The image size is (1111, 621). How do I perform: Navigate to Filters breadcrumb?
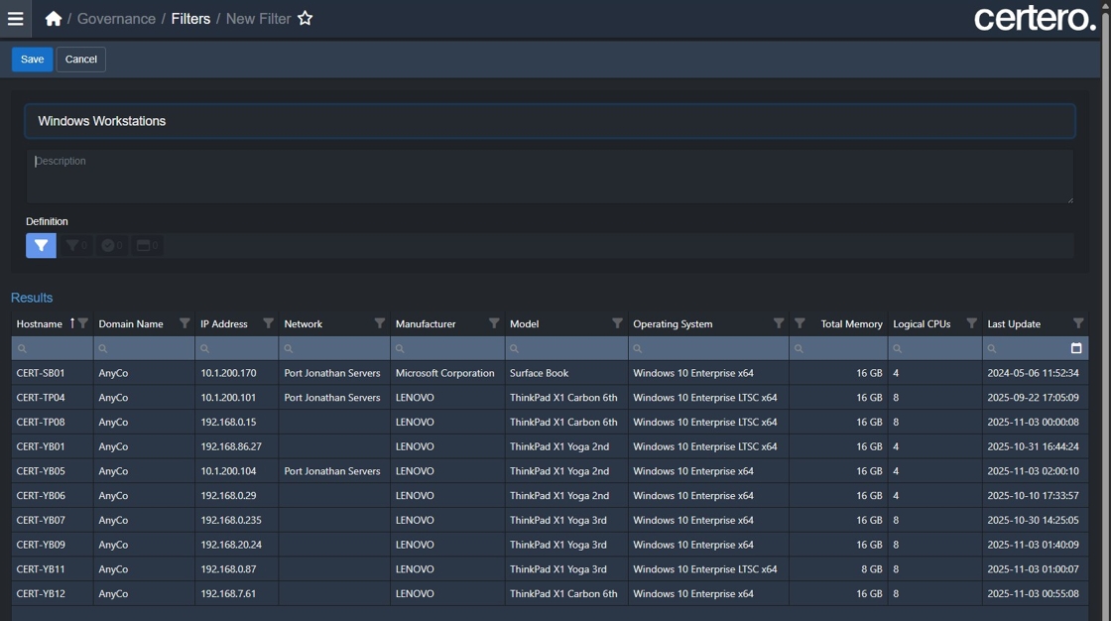pos(190,19)
